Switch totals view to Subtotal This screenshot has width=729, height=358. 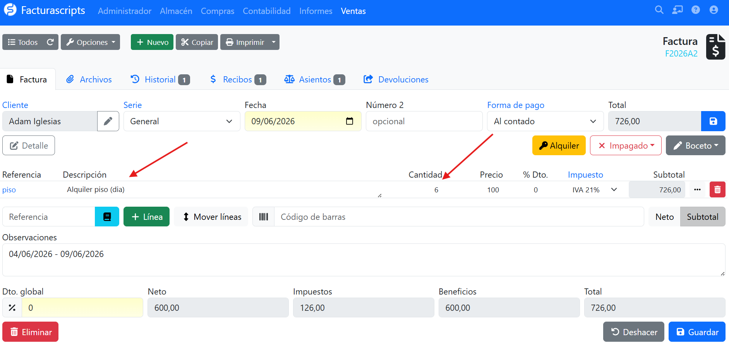pos(703,217)
